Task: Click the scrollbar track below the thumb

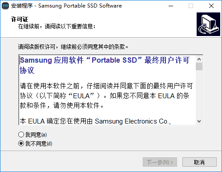Action: point(199,94)
